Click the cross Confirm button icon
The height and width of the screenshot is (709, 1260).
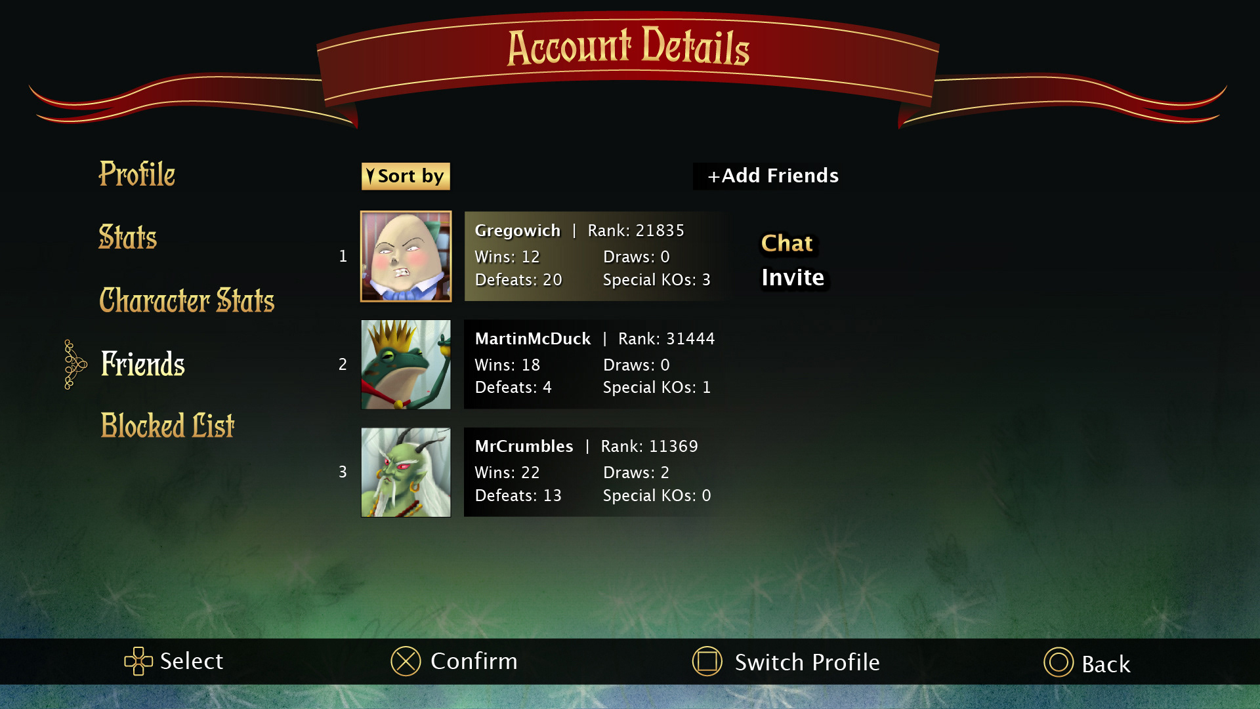coord(406,661)
